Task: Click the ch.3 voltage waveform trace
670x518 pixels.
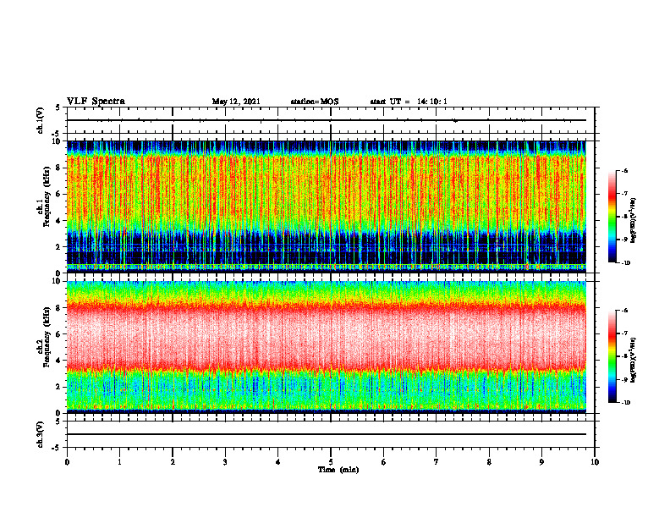Action: (326, 434)
